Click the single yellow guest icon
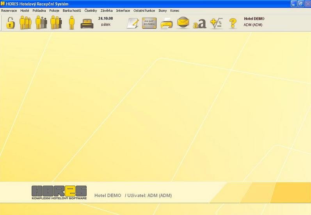The image size is (311, 215). coord(71,23)
